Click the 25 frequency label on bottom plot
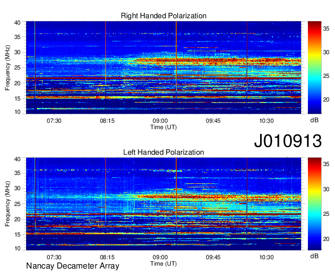 tap(17, 204)
